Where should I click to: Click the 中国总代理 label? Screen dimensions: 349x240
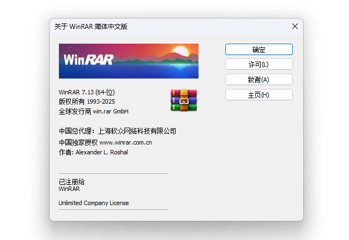click(75, 131)
